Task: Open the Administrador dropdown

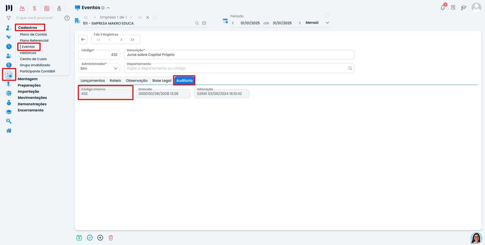Action: (x=99, y=68)
